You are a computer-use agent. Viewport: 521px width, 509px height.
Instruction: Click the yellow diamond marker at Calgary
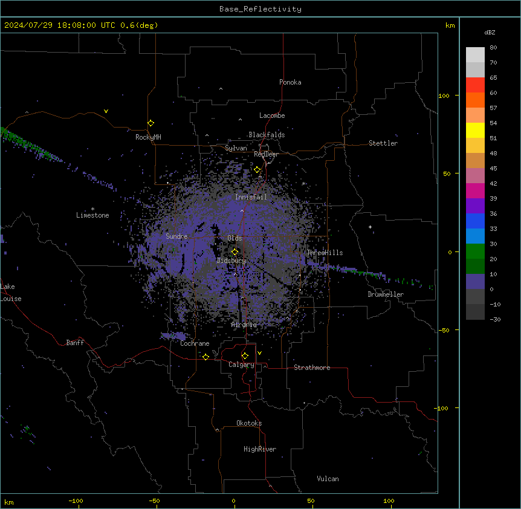(x=245, y=356)
